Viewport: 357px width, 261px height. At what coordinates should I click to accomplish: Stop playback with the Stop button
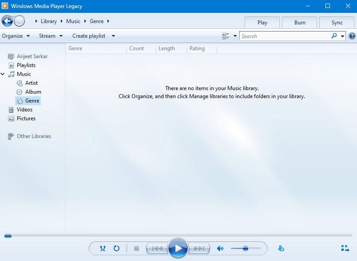click(x=137, y=248)
